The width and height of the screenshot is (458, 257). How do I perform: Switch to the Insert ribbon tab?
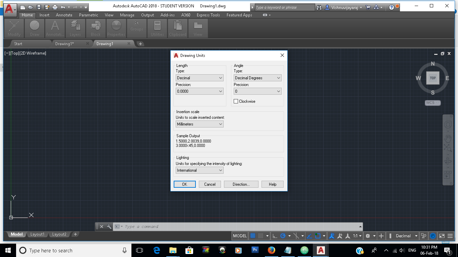44,15
